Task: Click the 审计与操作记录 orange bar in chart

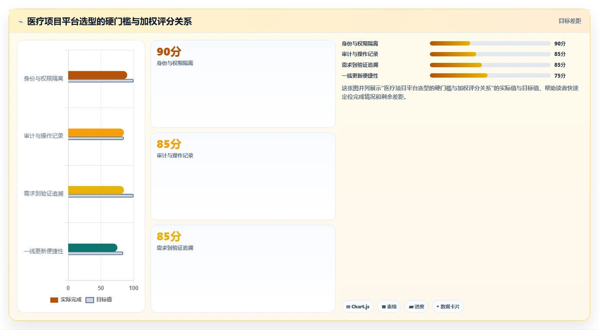Action: click(96, 133)
